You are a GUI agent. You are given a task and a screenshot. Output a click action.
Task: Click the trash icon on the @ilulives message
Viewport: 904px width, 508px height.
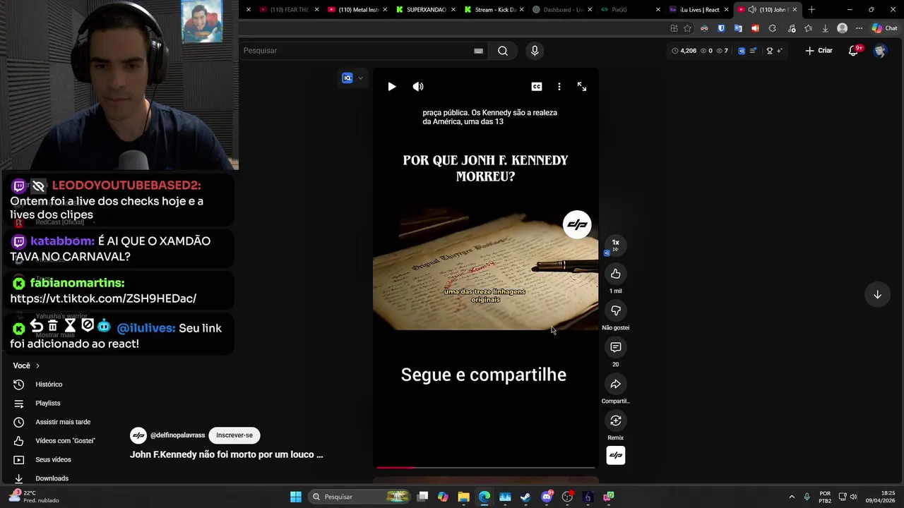click(x=53, y=326)
